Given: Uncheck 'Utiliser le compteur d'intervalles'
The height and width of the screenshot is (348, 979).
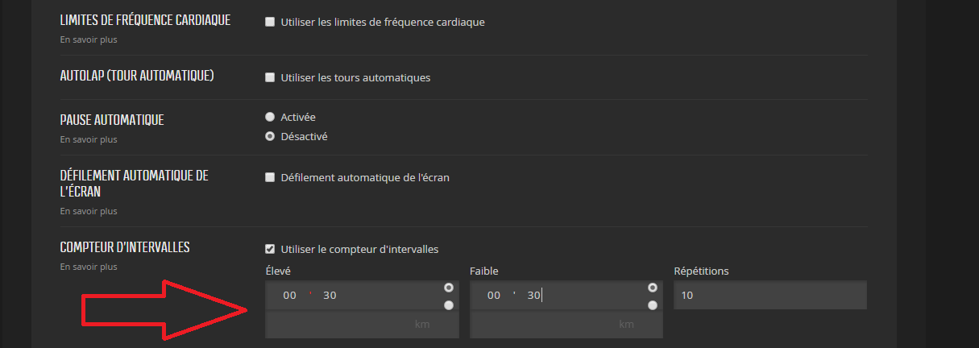Looking at the screenshot, I should click(x=270, y=249).
